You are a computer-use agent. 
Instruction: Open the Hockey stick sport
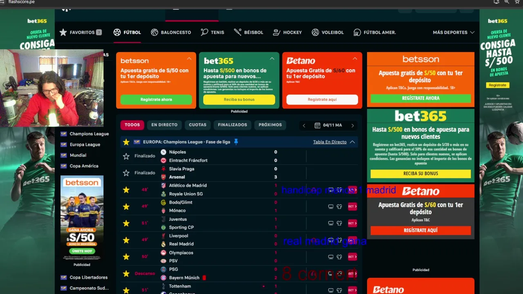point(287,32)
